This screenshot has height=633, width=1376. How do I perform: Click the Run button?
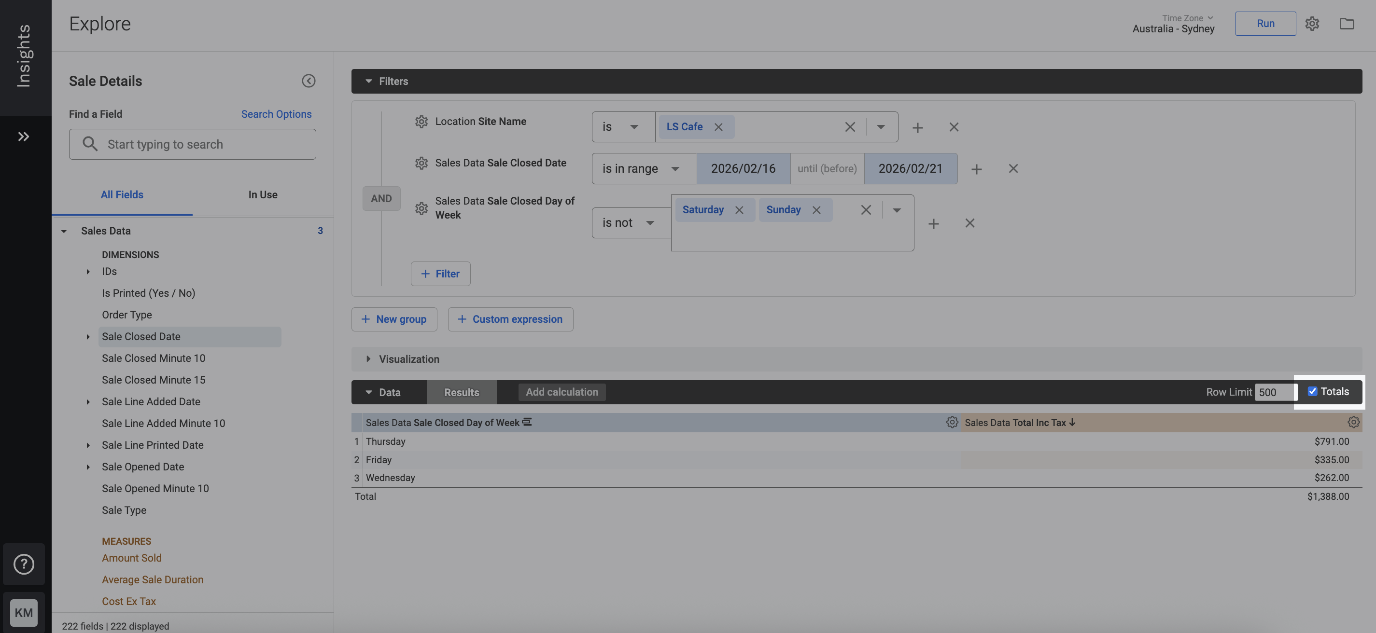coord(1265,24)
